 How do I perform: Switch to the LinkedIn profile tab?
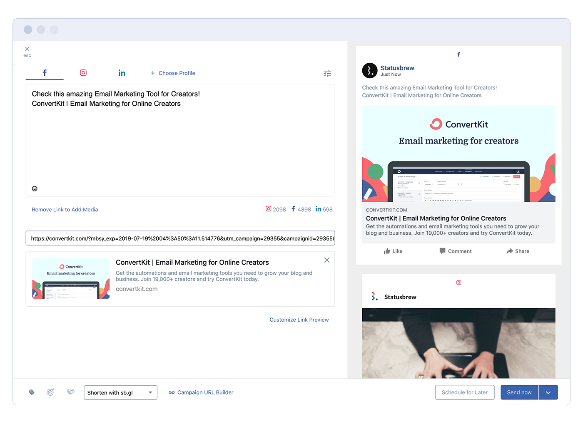pyautogui.click(x=122, y=73)
